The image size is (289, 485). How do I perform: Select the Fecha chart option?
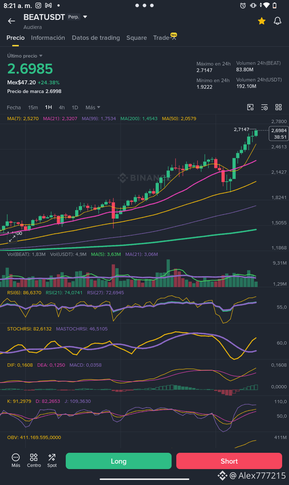14,107
